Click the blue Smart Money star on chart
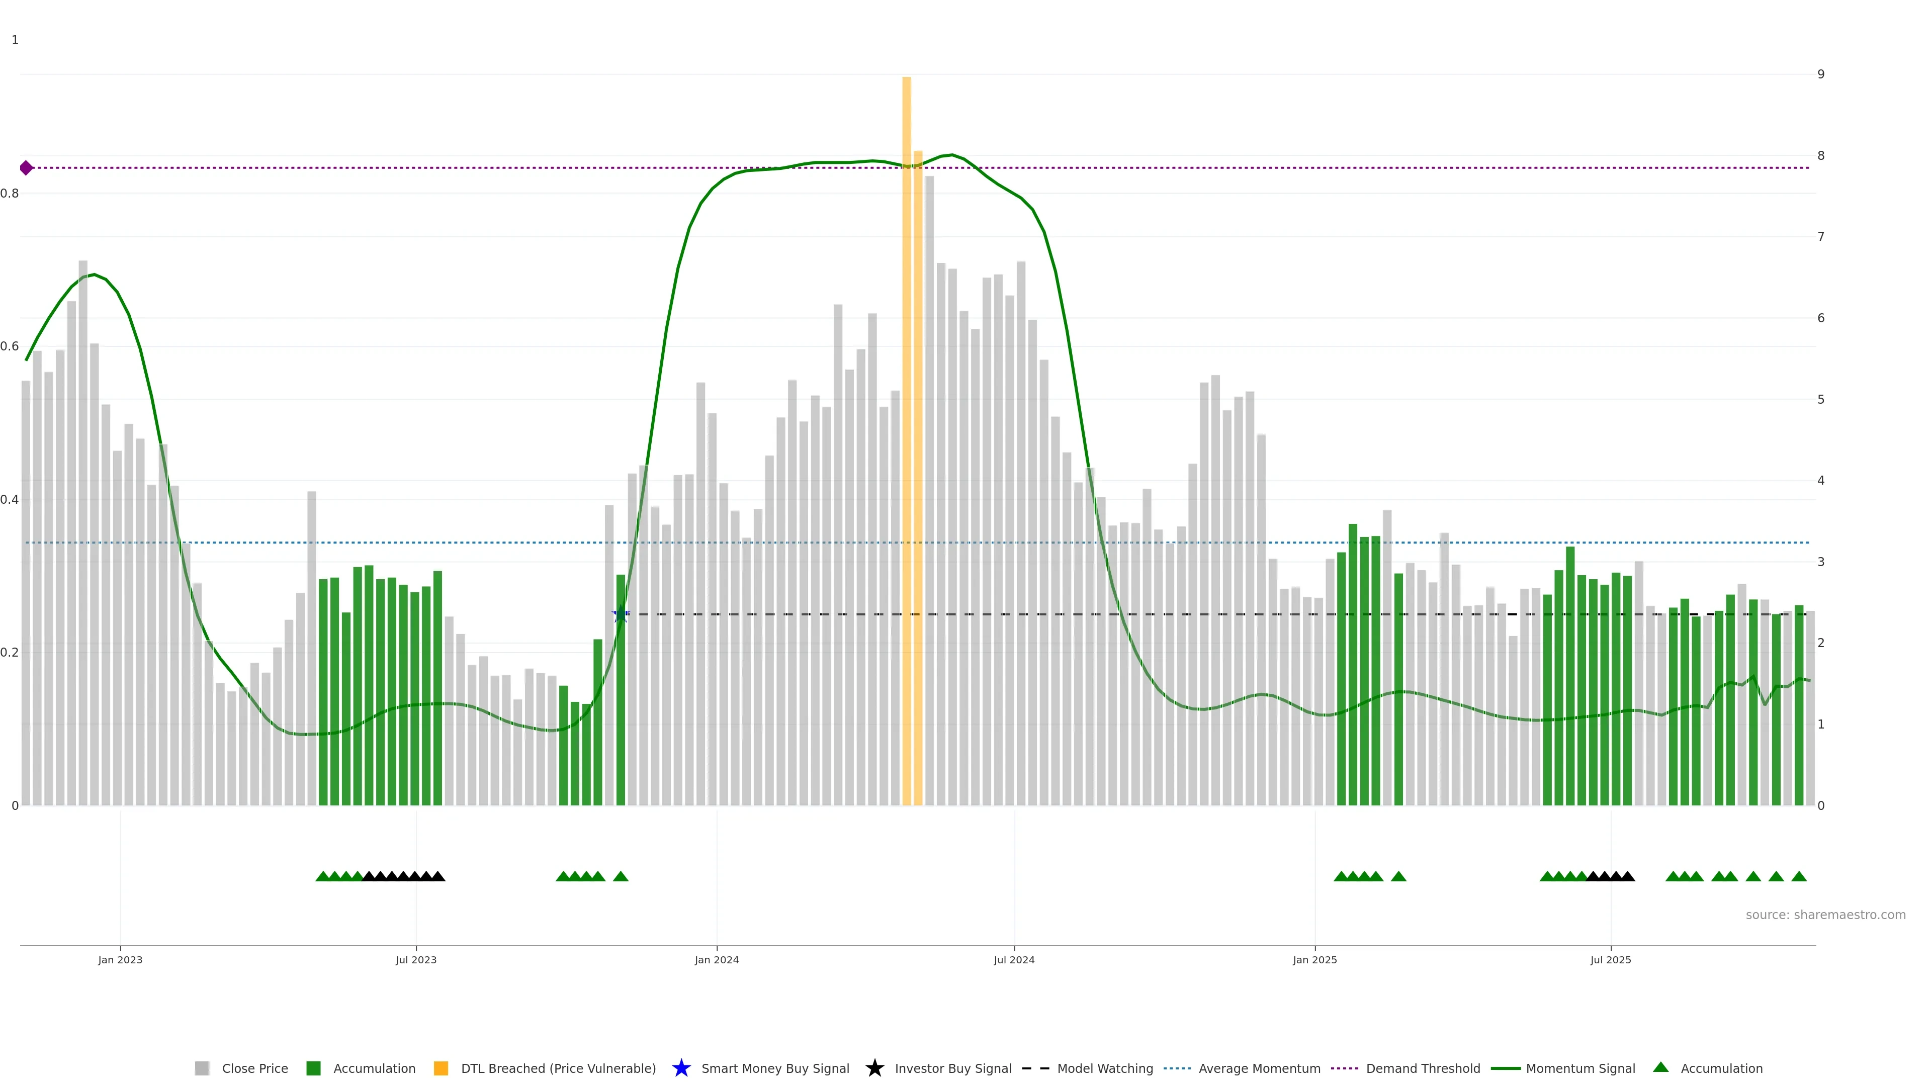This screenshot has height=1086, width=1931. (x=621, y=614)
